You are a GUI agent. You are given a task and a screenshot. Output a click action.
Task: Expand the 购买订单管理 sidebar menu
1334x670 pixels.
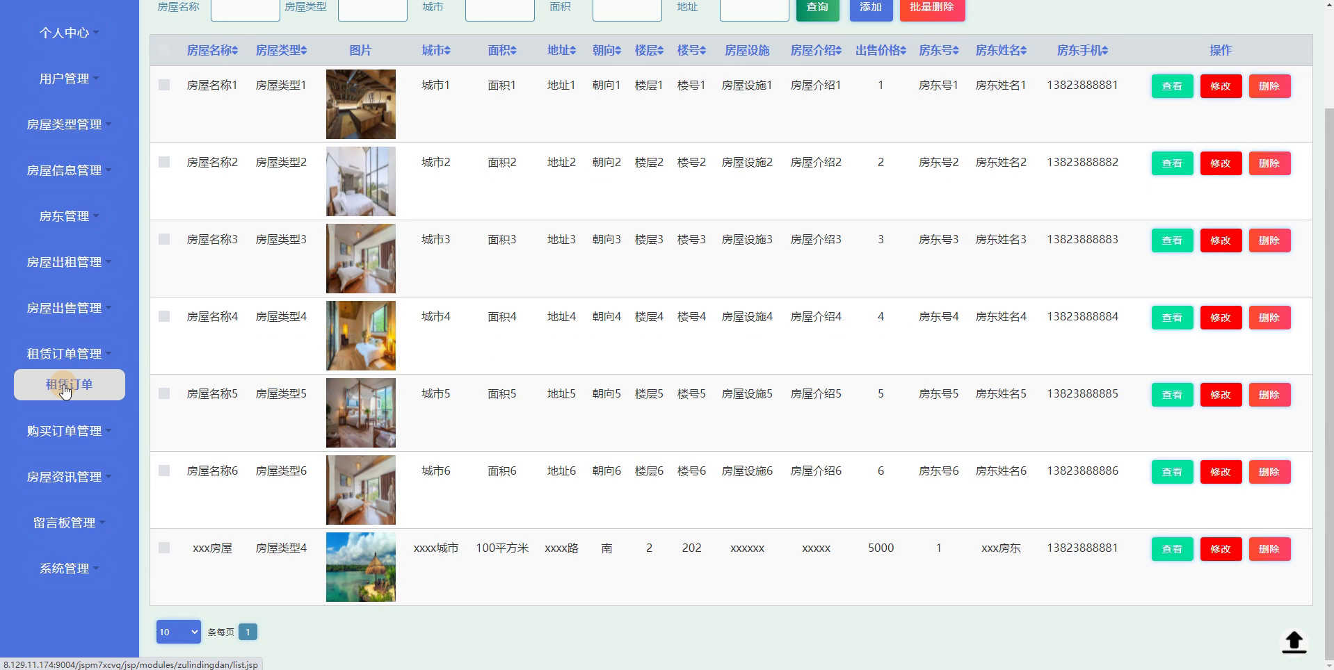point(69,431)
